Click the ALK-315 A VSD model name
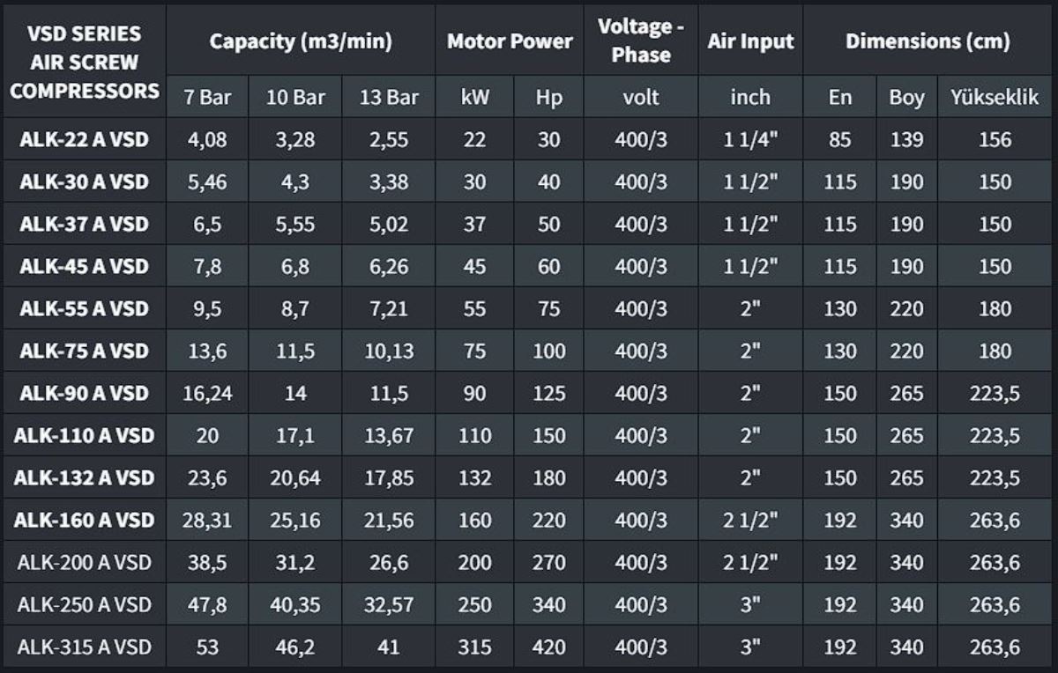 [x=85, y=647]
